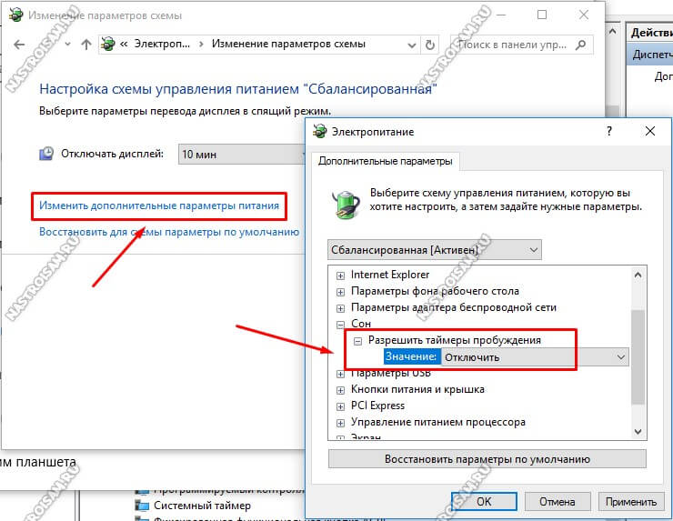Refresh the control panel page
Screen dimensions: 673x521
(x=430, y=45)
